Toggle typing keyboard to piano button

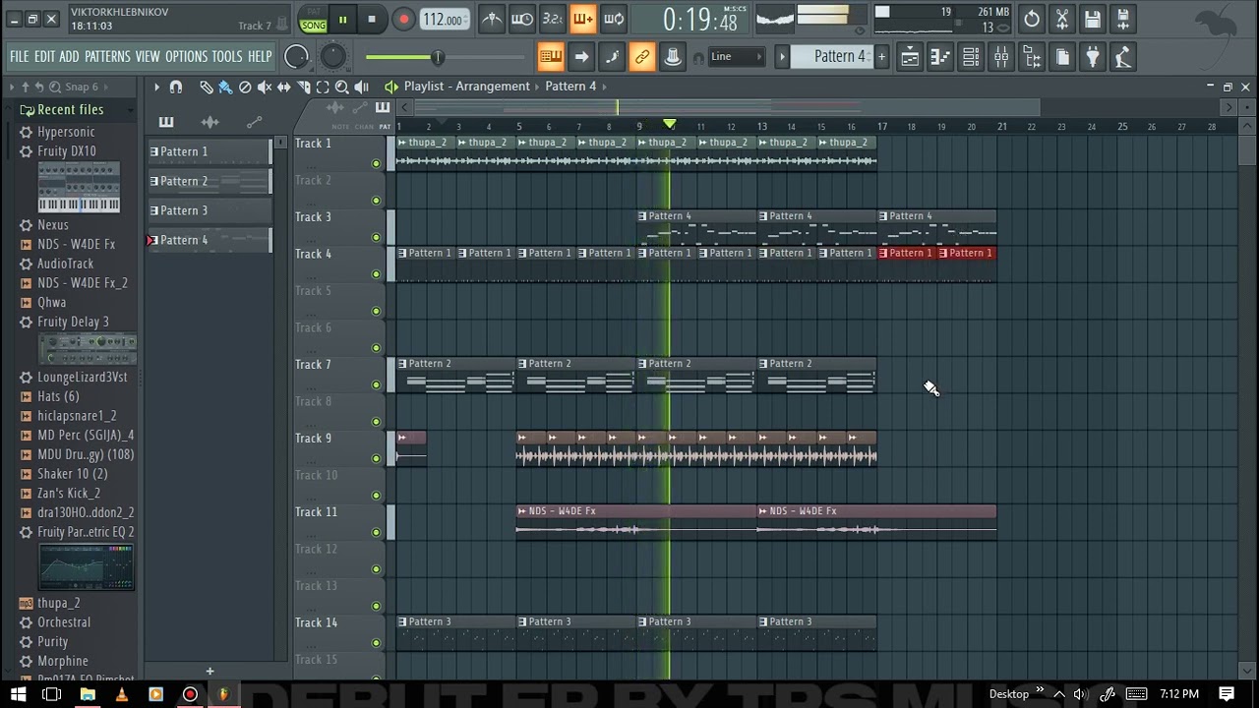(x=551, y=57)
